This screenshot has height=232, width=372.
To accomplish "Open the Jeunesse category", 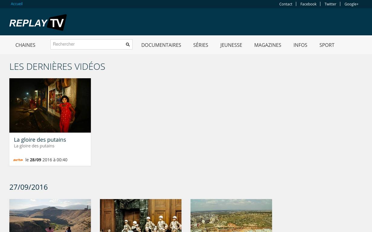I will 231,45.
